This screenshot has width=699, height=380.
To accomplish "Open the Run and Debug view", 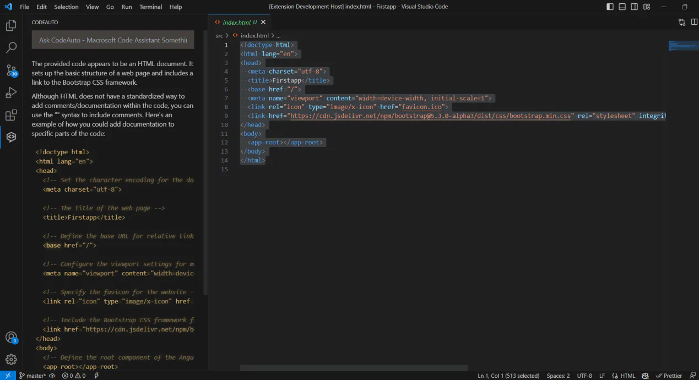I will click(11, 93).
